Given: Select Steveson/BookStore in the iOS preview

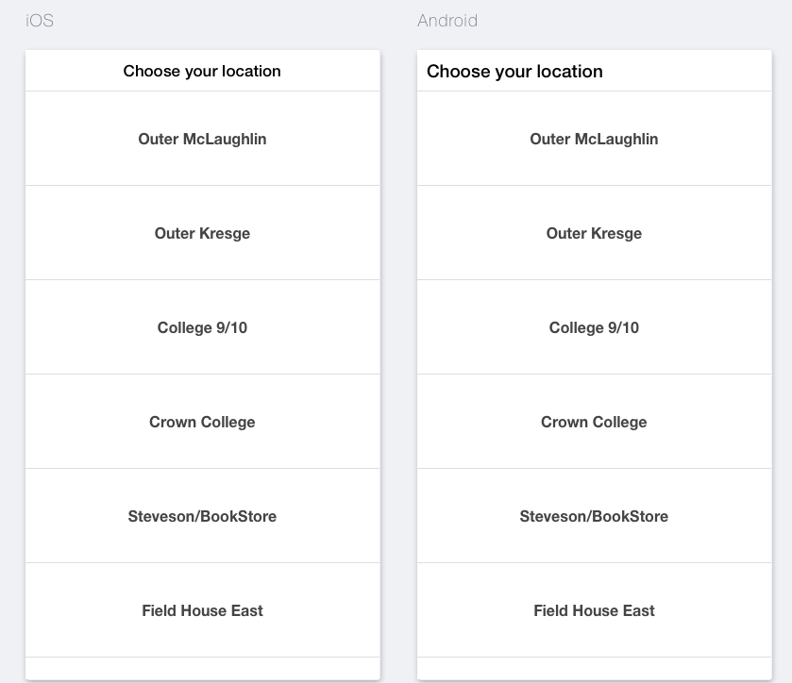Looking at the screenshot, I should 202,516.
